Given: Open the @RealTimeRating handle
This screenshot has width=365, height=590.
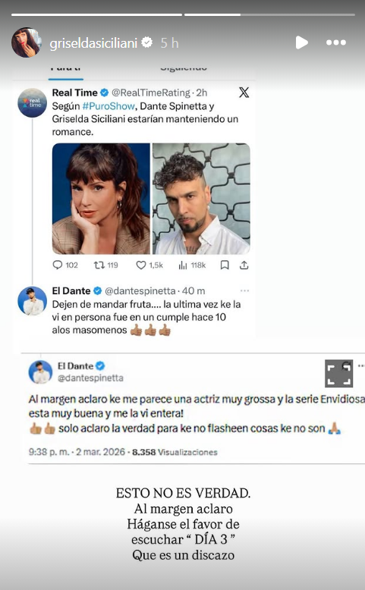Looking at the screenshot, I should click(151, 93).
